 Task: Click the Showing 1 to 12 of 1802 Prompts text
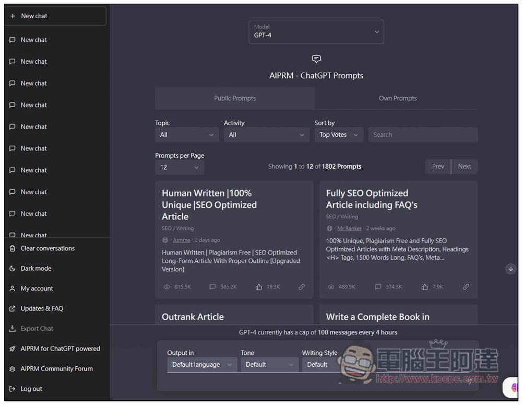[315, 166]
